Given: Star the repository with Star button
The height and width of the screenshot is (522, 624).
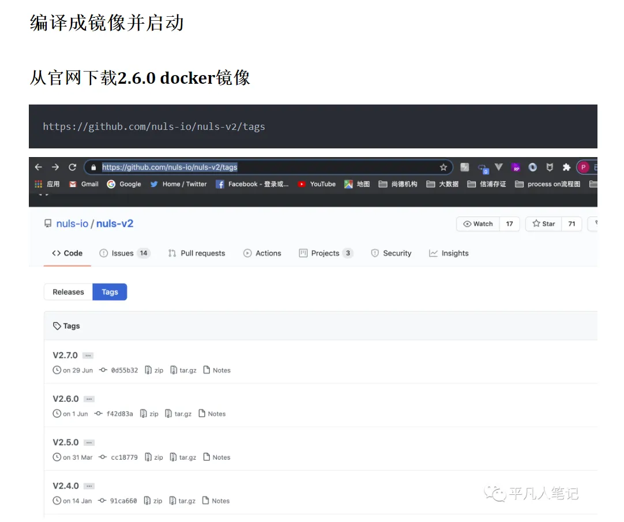Looking at the screenshot, I should 544,224.
